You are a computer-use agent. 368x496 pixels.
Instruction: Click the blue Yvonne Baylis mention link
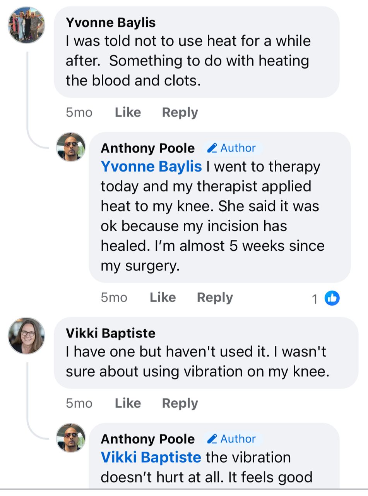151,167
